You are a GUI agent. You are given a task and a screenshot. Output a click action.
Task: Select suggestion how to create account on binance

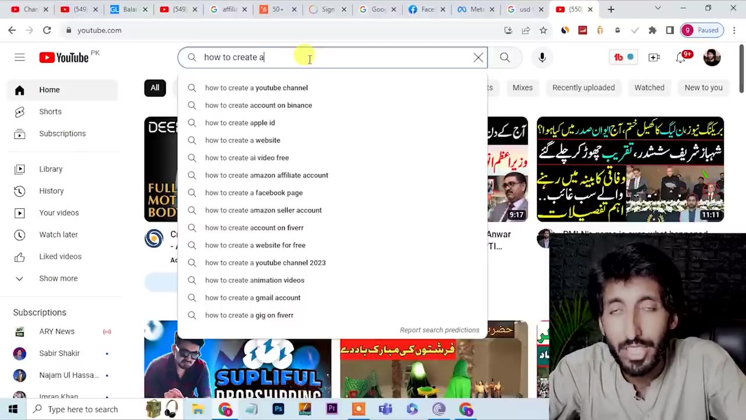tap(332, 105)
